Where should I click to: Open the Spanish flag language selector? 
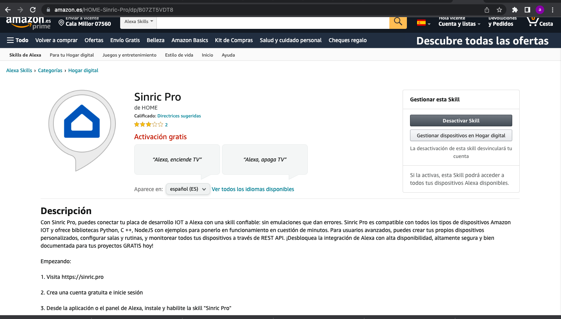423,23
